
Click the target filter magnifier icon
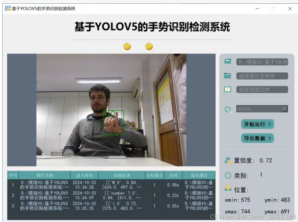228,109
